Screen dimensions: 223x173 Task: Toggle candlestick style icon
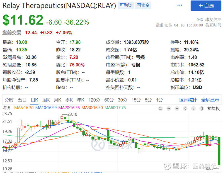tap(202, 109)
